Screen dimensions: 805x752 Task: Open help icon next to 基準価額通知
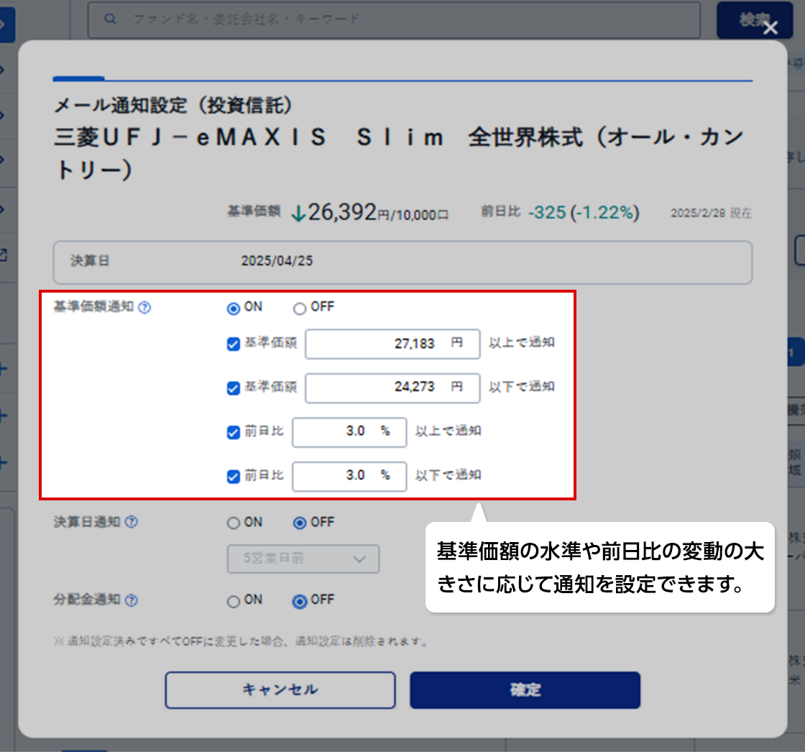(x=144, y=308)
